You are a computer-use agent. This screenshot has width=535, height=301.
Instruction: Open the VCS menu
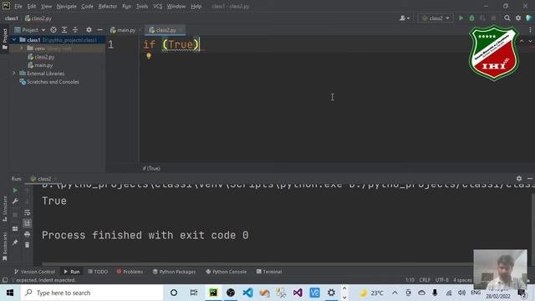(x=158, y=6)
